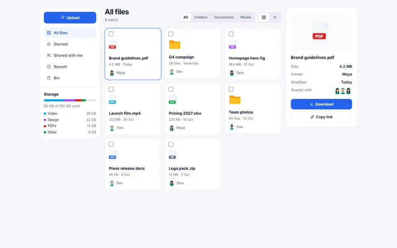The image size is (397, 248).
Task: Click the DOC file icon of Press release
Action: click(113, 155)
